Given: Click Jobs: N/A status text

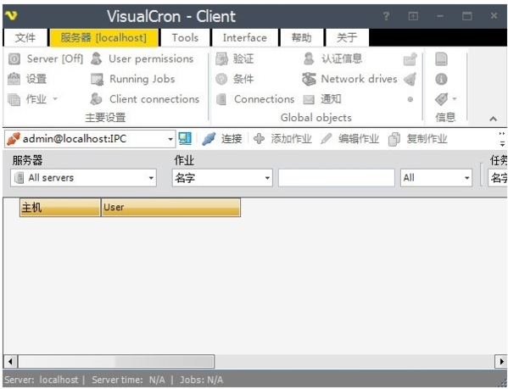Looking at the screenshot, I should click(x=202, y=380).
